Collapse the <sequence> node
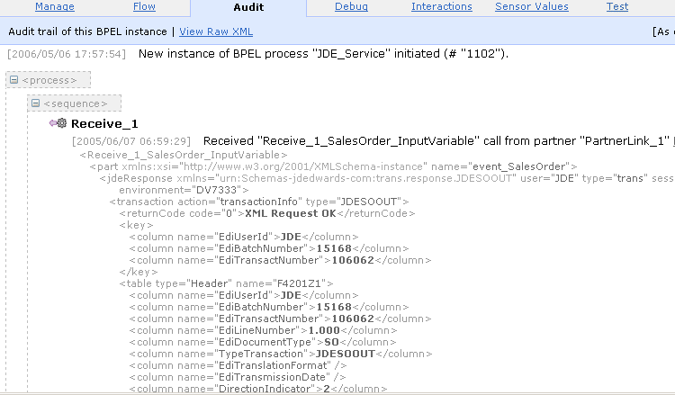The image size is (675, 395). [35, 103]
